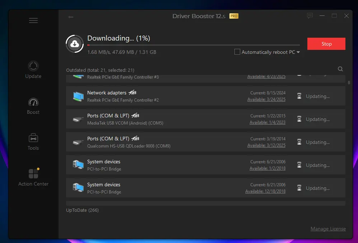Image resolution: width=358 pixels, height=243 pixels.
Task: Click Updating... status for MediaTek row
Action: point(317,119)
